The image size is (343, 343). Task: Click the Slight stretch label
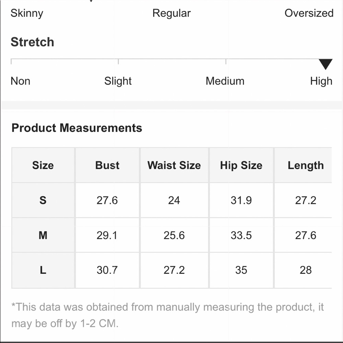[118, 81]
